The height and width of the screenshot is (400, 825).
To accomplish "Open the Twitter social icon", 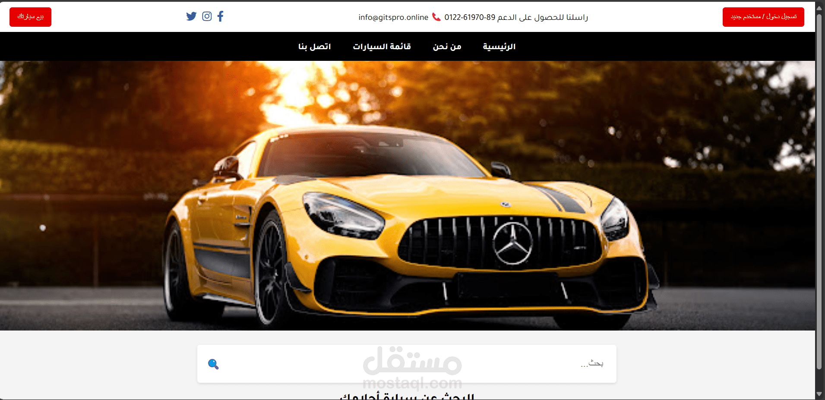I will [191, 16].
